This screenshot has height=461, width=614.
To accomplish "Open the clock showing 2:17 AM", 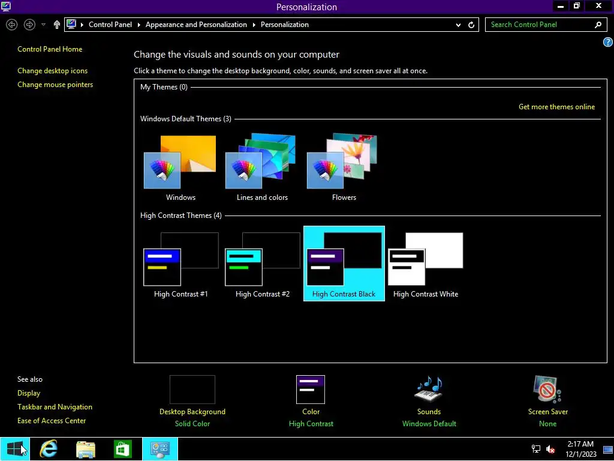I will [x=580, y=449].
